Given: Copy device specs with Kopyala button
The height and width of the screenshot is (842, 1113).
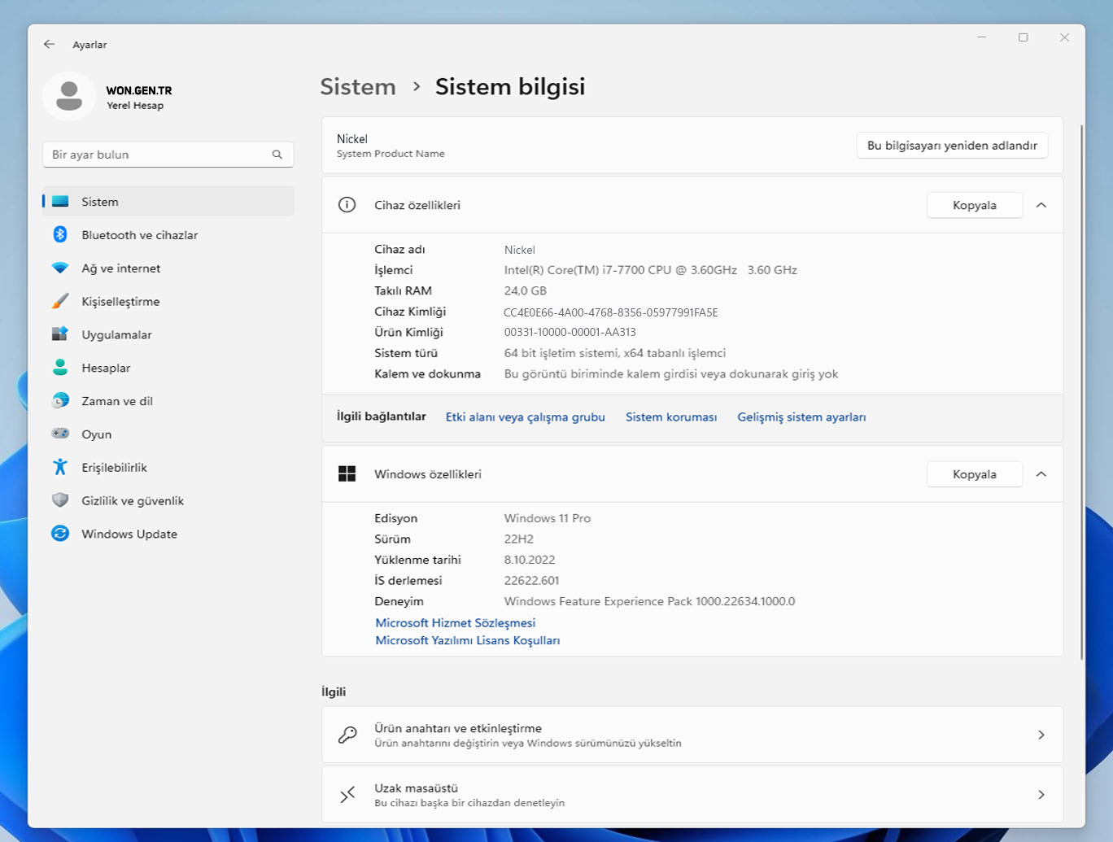Looking at the screenshot, I should [x=974, y=205].
